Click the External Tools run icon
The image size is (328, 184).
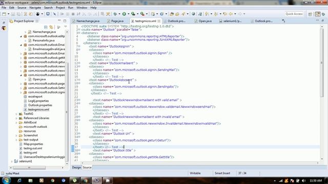pyautogui.click(x=142, y=14)
